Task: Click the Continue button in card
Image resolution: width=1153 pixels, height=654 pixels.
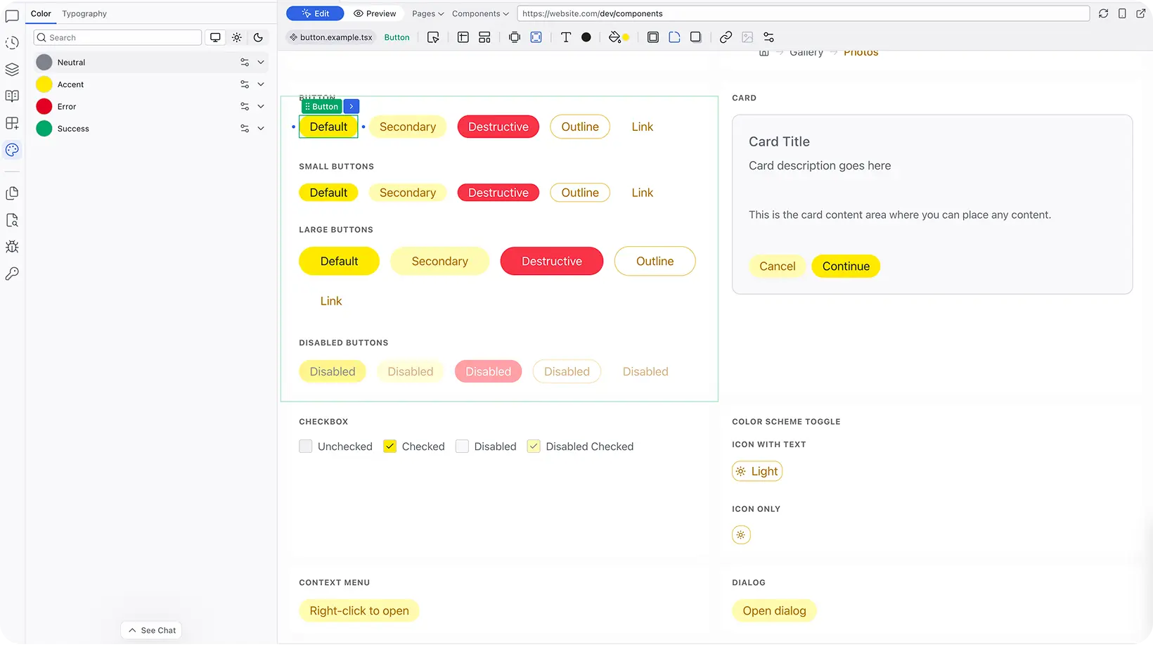Action: [x=845, y=267]
